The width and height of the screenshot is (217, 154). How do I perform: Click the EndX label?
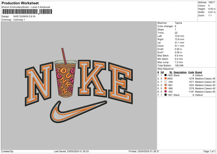(161, 49)
